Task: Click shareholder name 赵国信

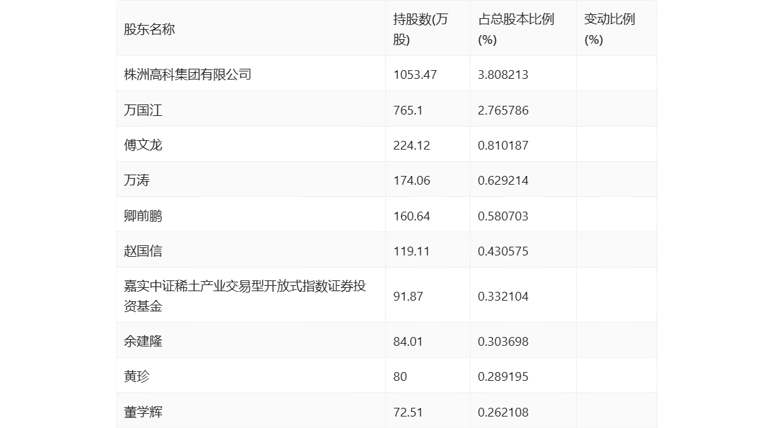Action: [143, 251]
